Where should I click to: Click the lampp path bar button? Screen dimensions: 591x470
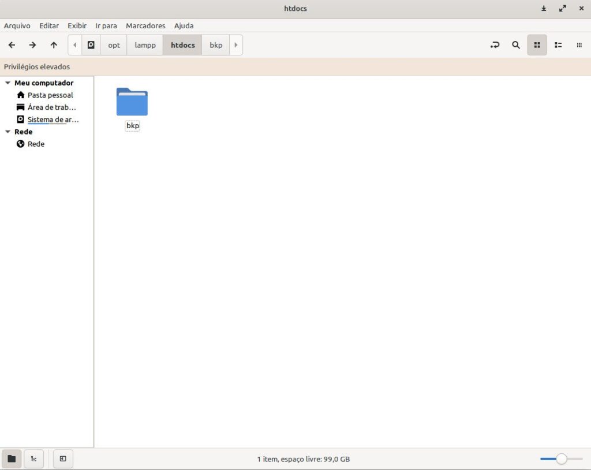pos(145,45)
